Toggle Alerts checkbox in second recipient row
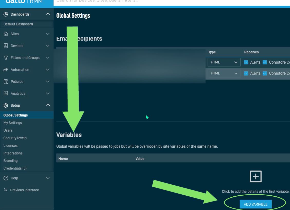Viewport: 290px width, 210px height. [x=246, y=73]
